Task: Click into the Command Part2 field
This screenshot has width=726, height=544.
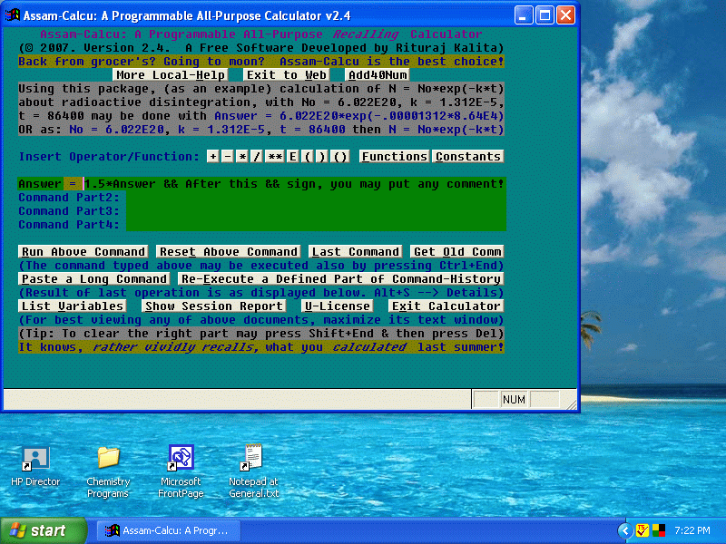Action: pos(315,198)
